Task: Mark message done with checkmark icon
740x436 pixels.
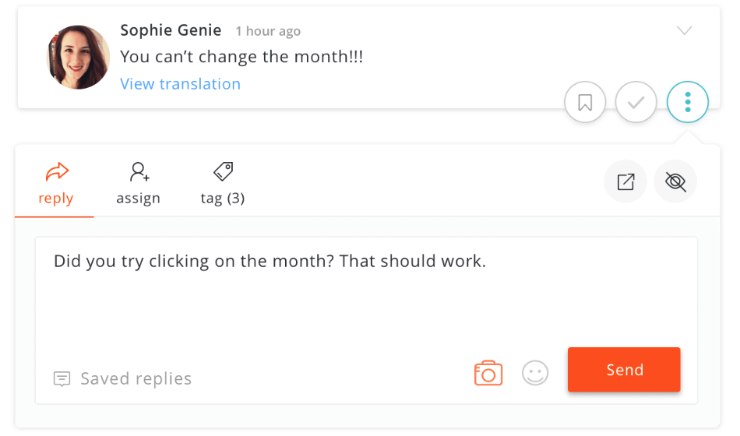Action: (x=636, y=103)
